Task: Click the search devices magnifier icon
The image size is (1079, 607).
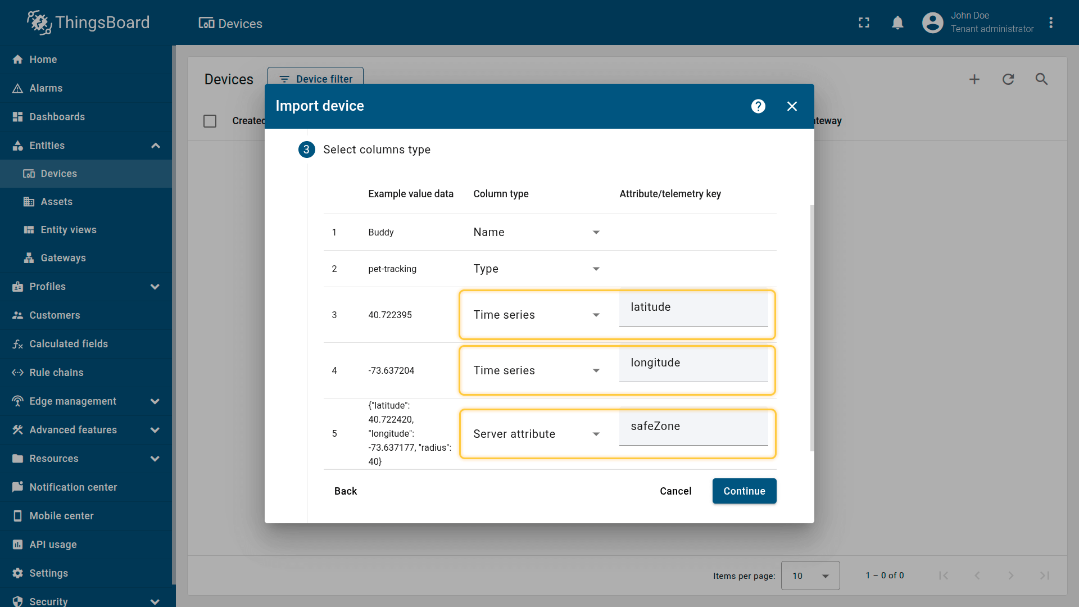Action: [x=1041, y=79]
